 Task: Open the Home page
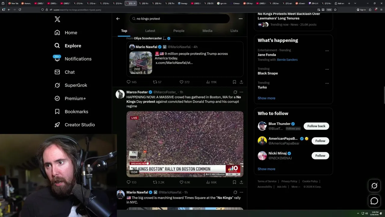66,33
